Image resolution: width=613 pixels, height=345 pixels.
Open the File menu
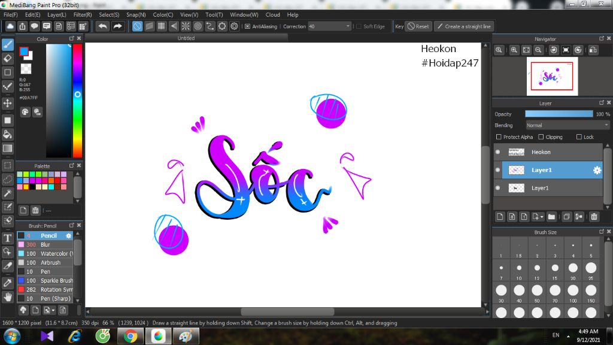[11, 14]
